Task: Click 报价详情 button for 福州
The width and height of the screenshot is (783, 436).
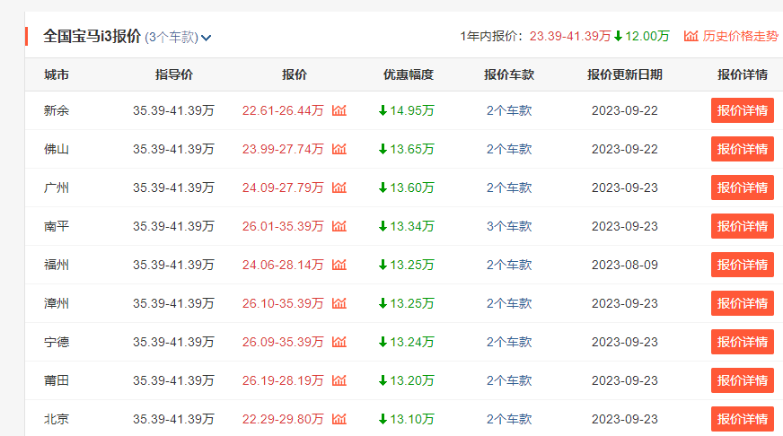Action: (743, 265)
